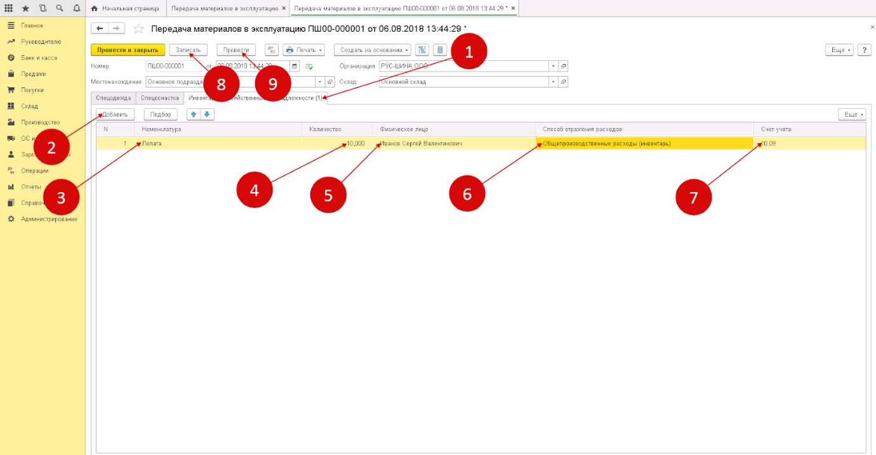Image resolution: width=876 pixels, height=455 pixels.
Task: Open Местонахождение field link icon
Action: coord(329,82)
